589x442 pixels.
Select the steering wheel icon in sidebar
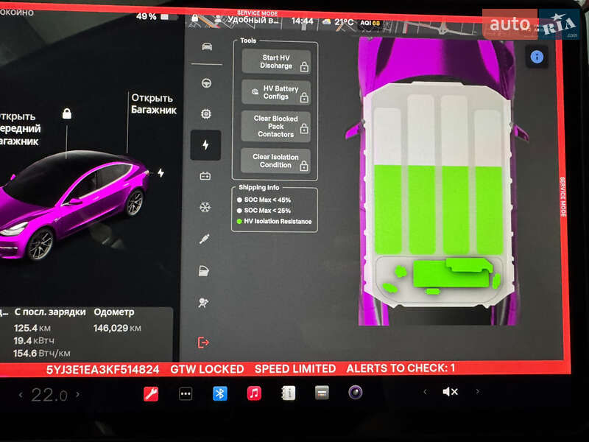206,83
